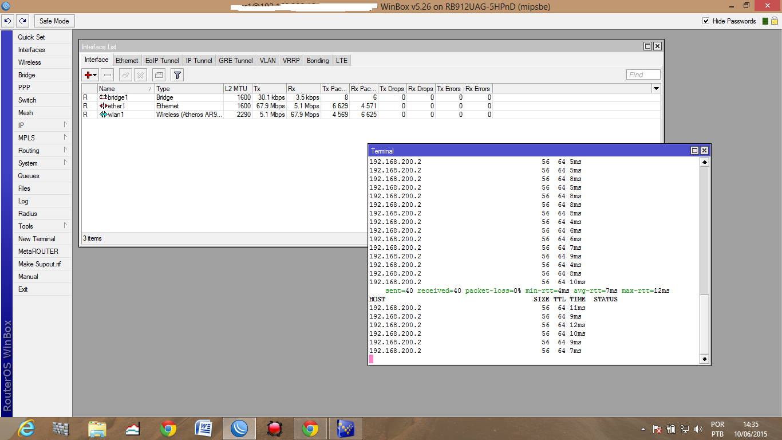This screenshot has height=440, width=782.
Task: Click the red plus Add interface button
Action: coord(90,75)
